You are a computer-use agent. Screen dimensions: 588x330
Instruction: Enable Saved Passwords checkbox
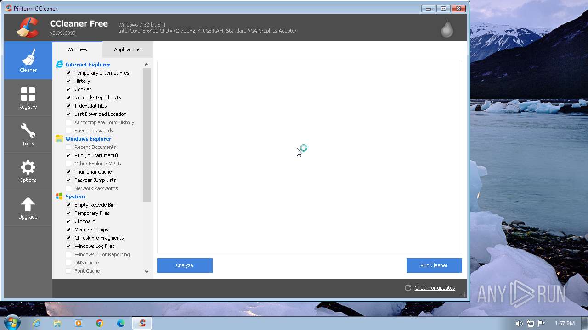coord(68,131)
